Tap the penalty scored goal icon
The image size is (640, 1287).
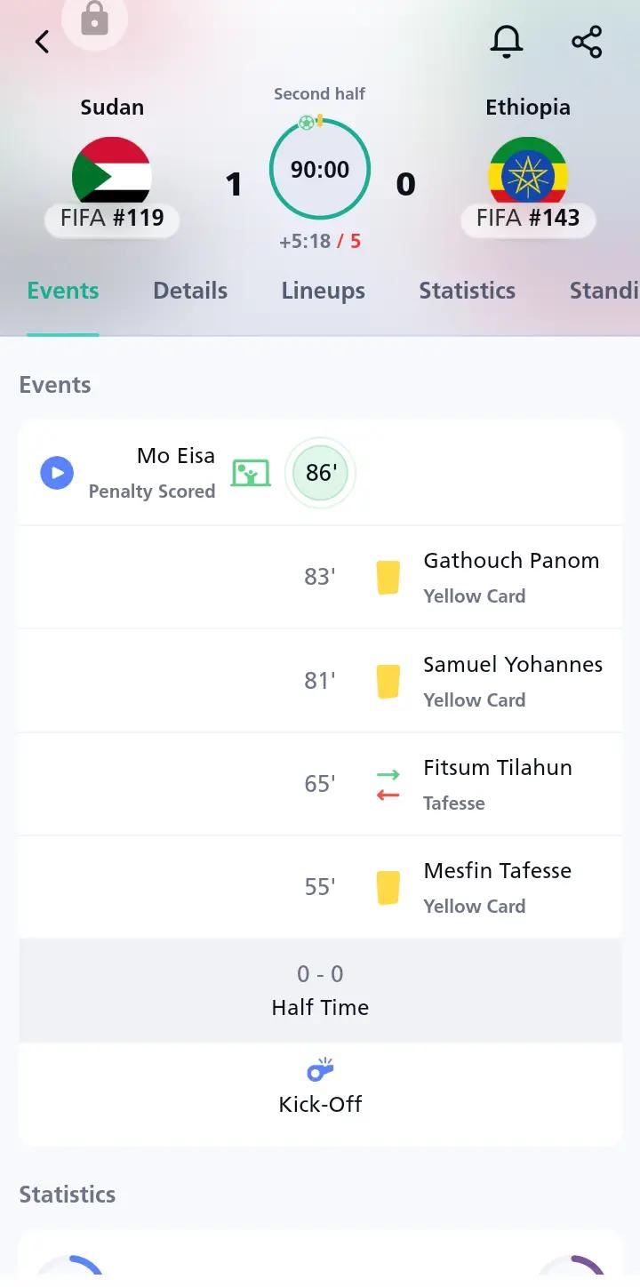tap(251, 473)
